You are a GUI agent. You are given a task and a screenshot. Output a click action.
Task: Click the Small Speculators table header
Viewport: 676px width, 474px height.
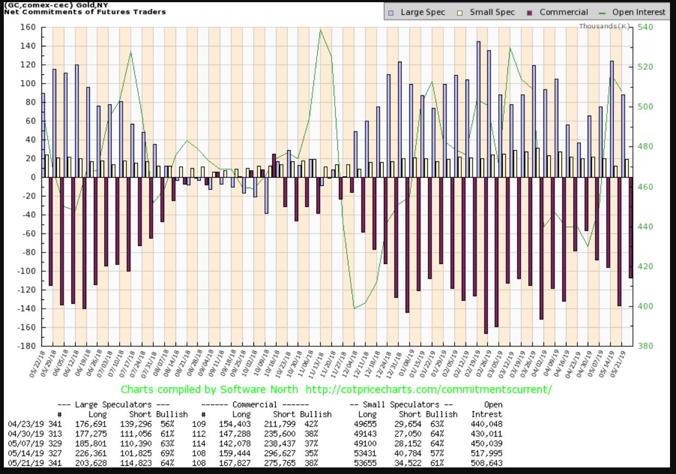(402, 405)
